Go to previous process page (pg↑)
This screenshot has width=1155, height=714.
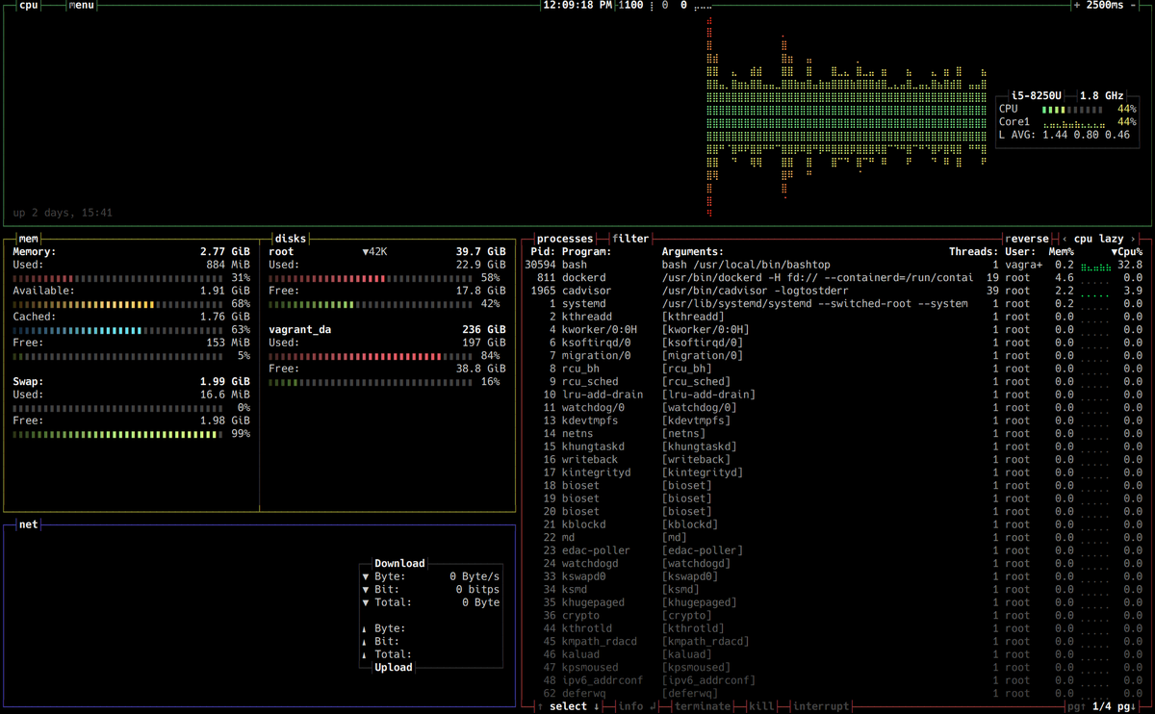coord(1076,706)
